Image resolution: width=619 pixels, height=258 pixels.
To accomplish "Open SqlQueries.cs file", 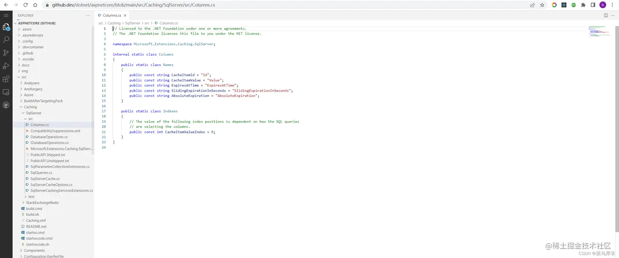I will (x=54, y=173).
